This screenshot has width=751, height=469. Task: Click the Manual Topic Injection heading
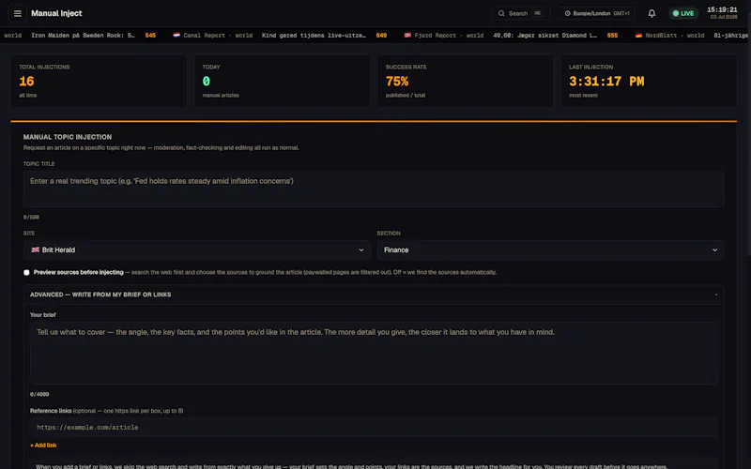click(68, 137)
